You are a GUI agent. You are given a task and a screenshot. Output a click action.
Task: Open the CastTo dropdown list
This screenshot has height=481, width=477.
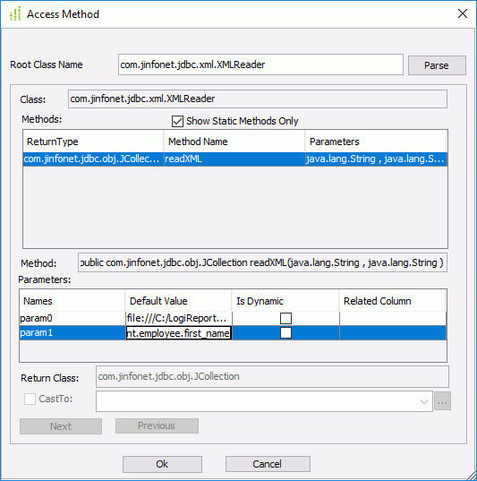pos(424,401)
